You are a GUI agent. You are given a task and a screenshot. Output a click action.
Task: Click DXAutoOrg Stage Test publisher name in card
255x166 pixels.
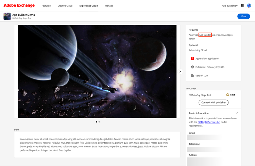[x=200, y=95]
